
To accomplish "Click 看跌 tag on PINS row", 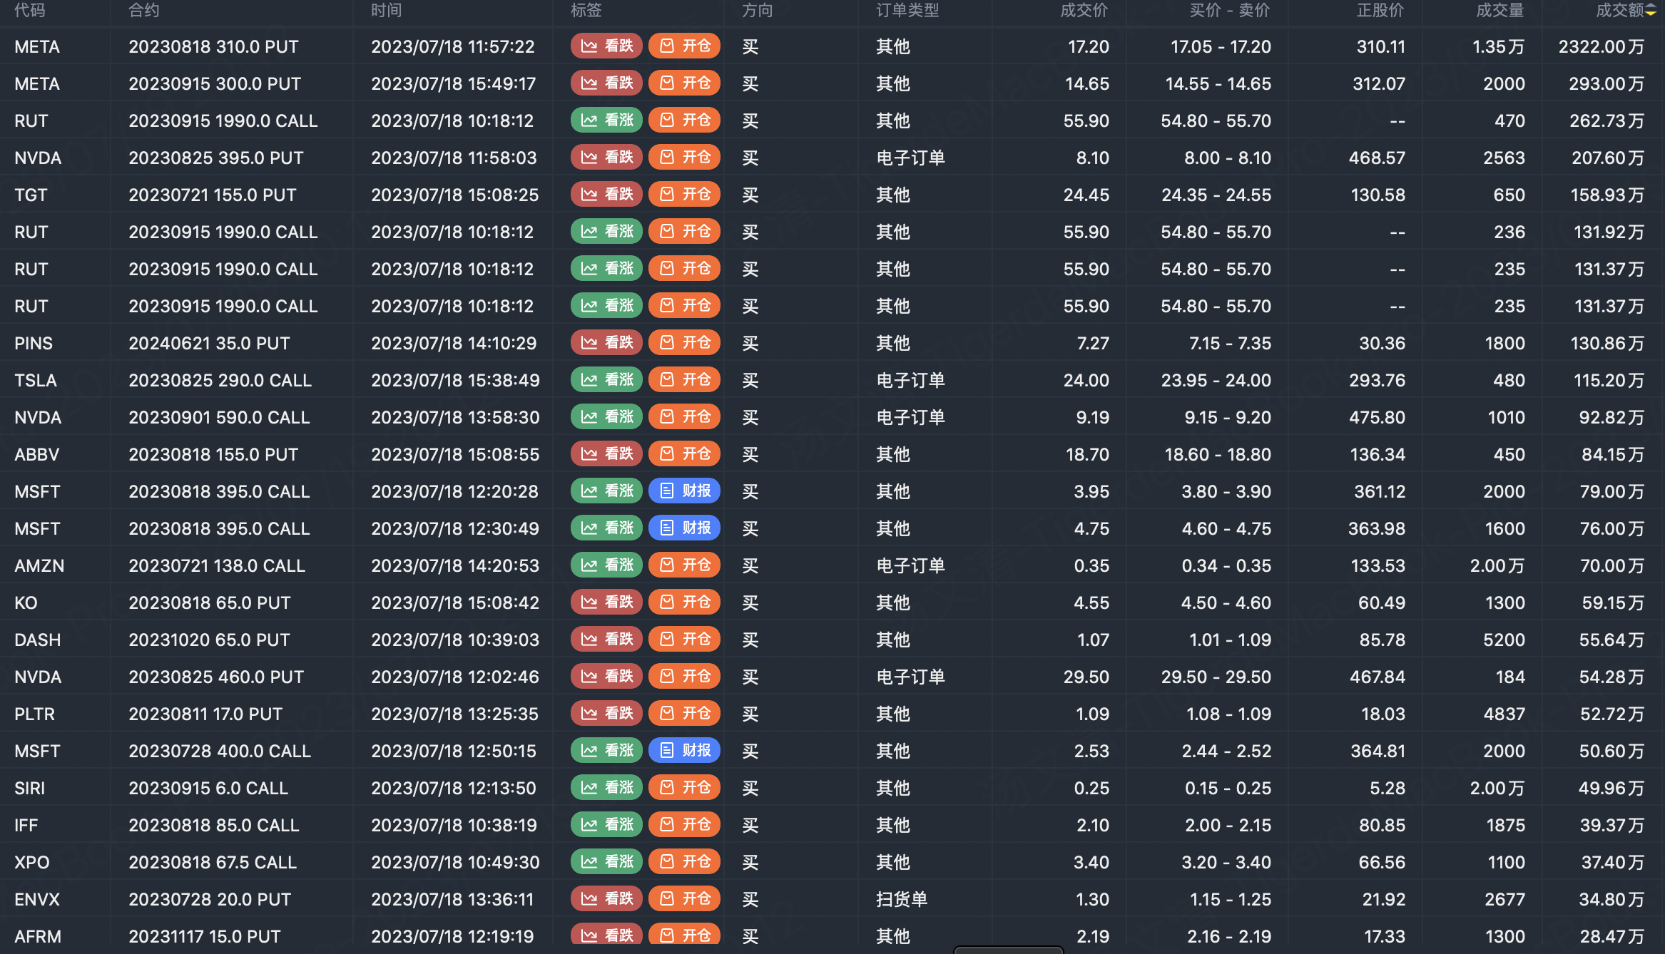I will click(606, 343).
